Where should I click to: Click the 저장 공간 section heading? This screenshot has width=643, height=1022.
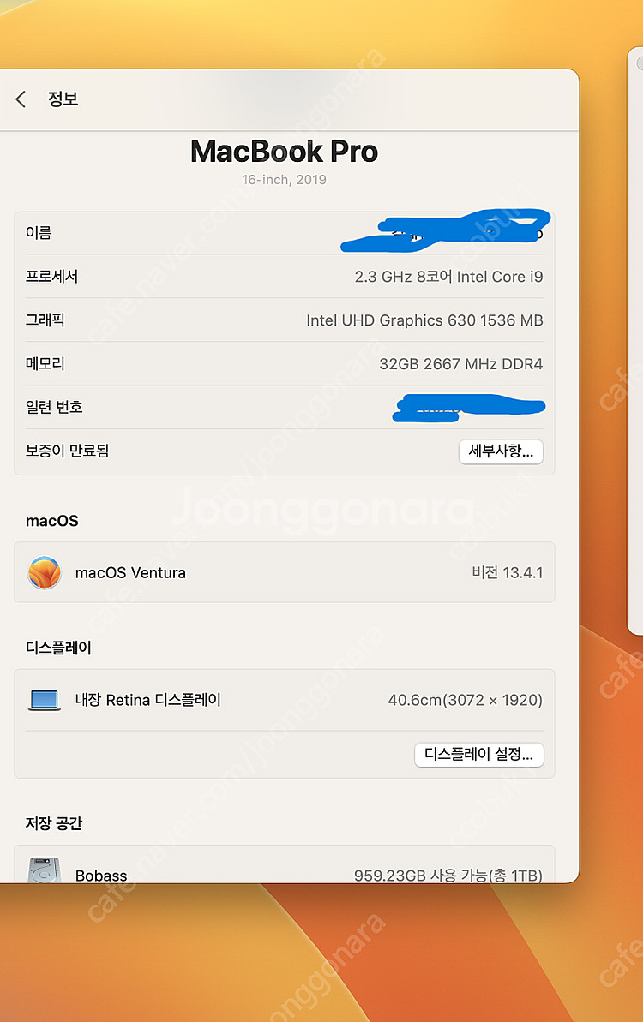tap(53, 822)
